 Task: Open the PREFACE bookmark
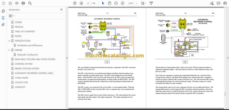[x=19, y=27]
